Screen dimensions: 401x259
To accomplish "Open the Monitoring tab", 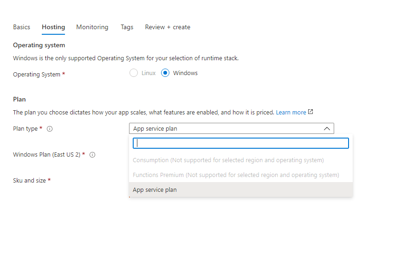I will [92, 27].
